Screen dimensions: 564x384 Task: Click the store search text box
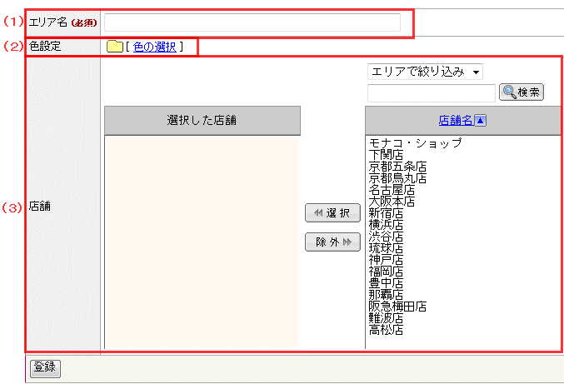pos(431,92)
